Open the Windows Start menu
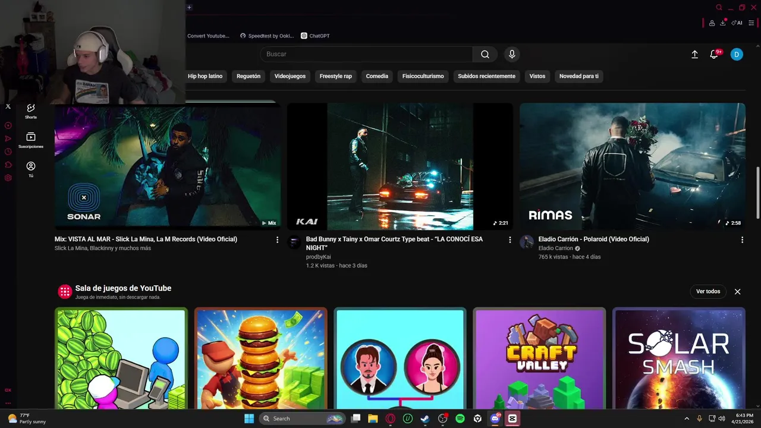This screenshot has height=428, width=761. click(249, 418)
